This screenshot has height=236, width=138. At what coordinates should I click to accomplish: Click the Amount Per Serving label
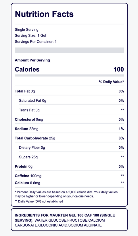[x=32, y=60]
